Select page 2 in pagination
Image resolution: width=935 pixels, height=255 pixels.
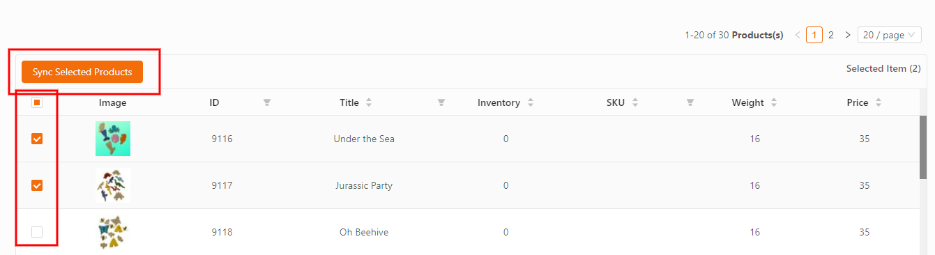tap(830, 35)
